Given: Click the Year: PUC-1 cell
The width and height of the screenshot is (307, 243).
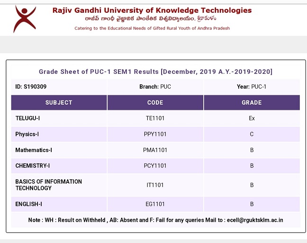Looking at the screenshot, I should pos(252,87).
